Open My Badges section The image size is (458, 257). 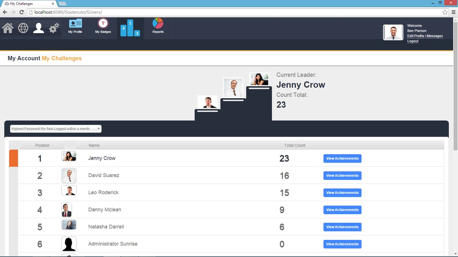coord(103,26)
